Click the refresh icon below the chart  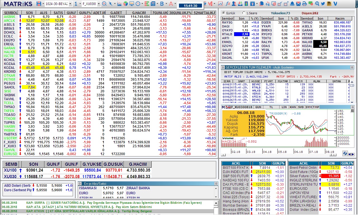click(345, 153)
